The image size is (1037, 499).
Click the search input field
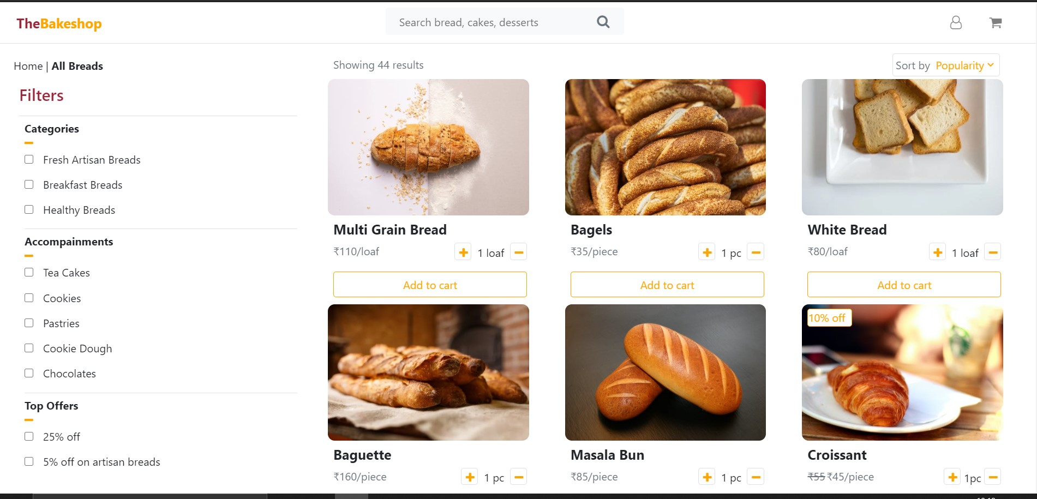pyautogui.click(x=491, y=21)
